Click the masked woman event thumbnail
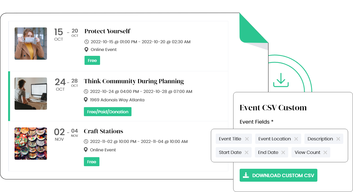 31,44
